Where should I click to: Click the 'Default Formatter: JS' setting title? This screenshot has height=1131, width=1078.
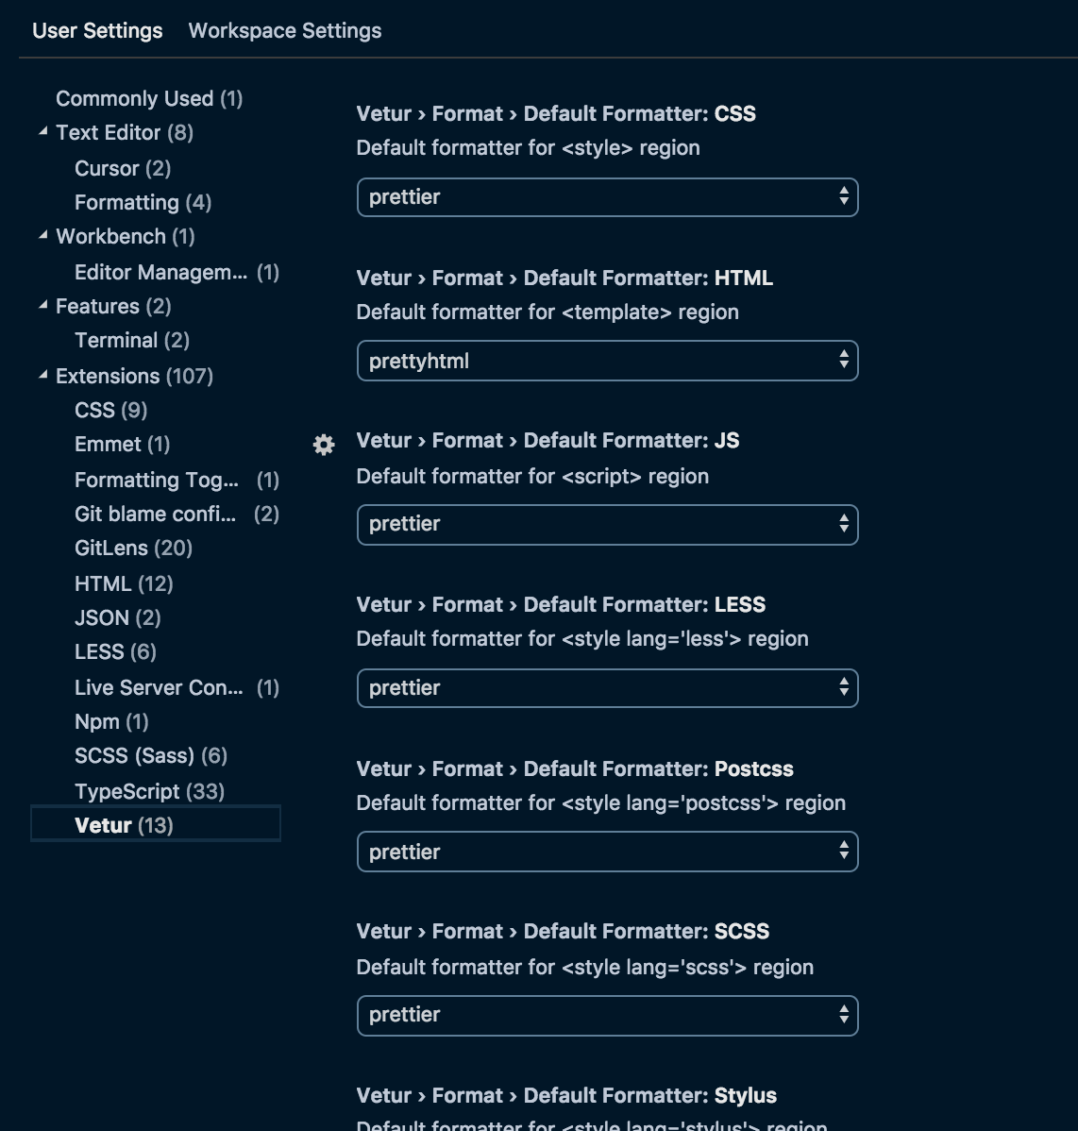(x=548, y=441)
